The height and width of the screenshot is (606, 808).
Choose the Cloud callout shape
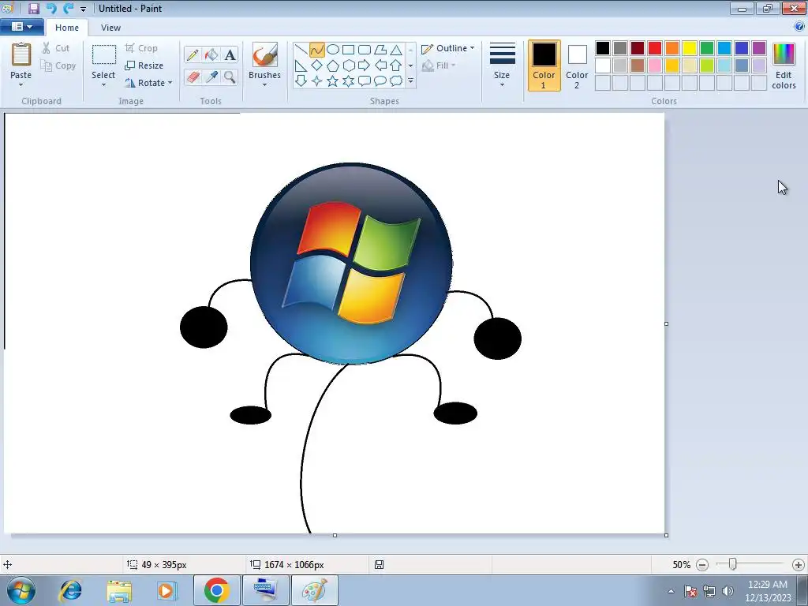tap(396, 81)
